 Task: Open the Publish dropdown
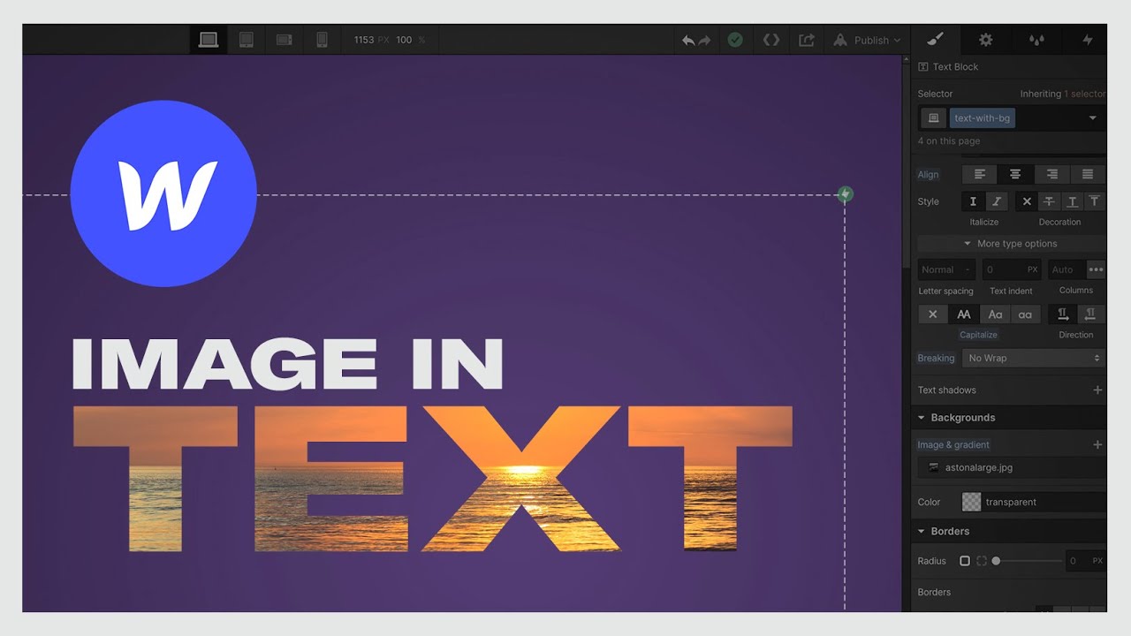point(867,40)
